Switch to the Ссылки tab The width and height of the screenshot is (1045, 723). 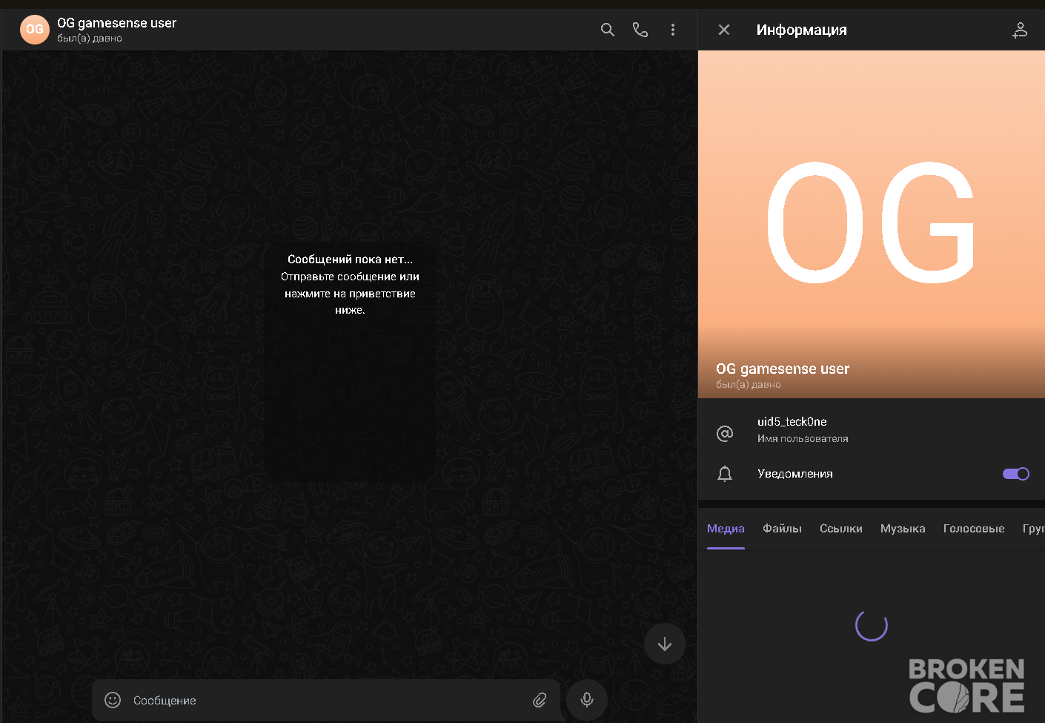tap(841, 529)
